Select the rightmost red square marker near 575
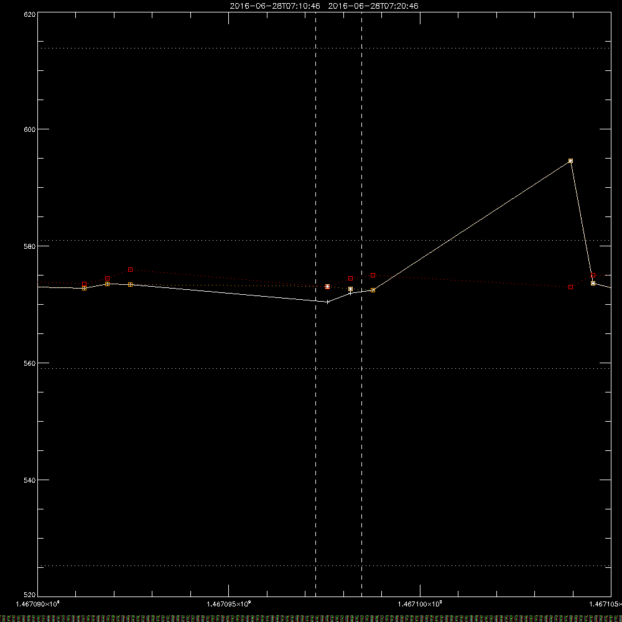This screenshot has width=622, height=622. [x=593, y=276]
